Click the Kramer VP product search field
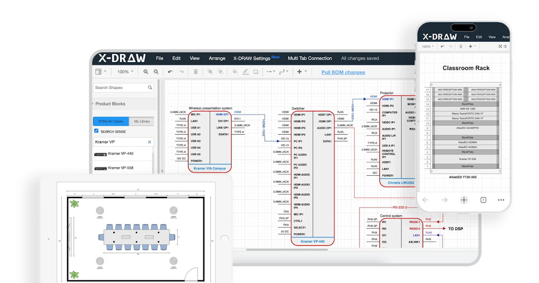This screenshot has height=283, width=539. point(124,142)
